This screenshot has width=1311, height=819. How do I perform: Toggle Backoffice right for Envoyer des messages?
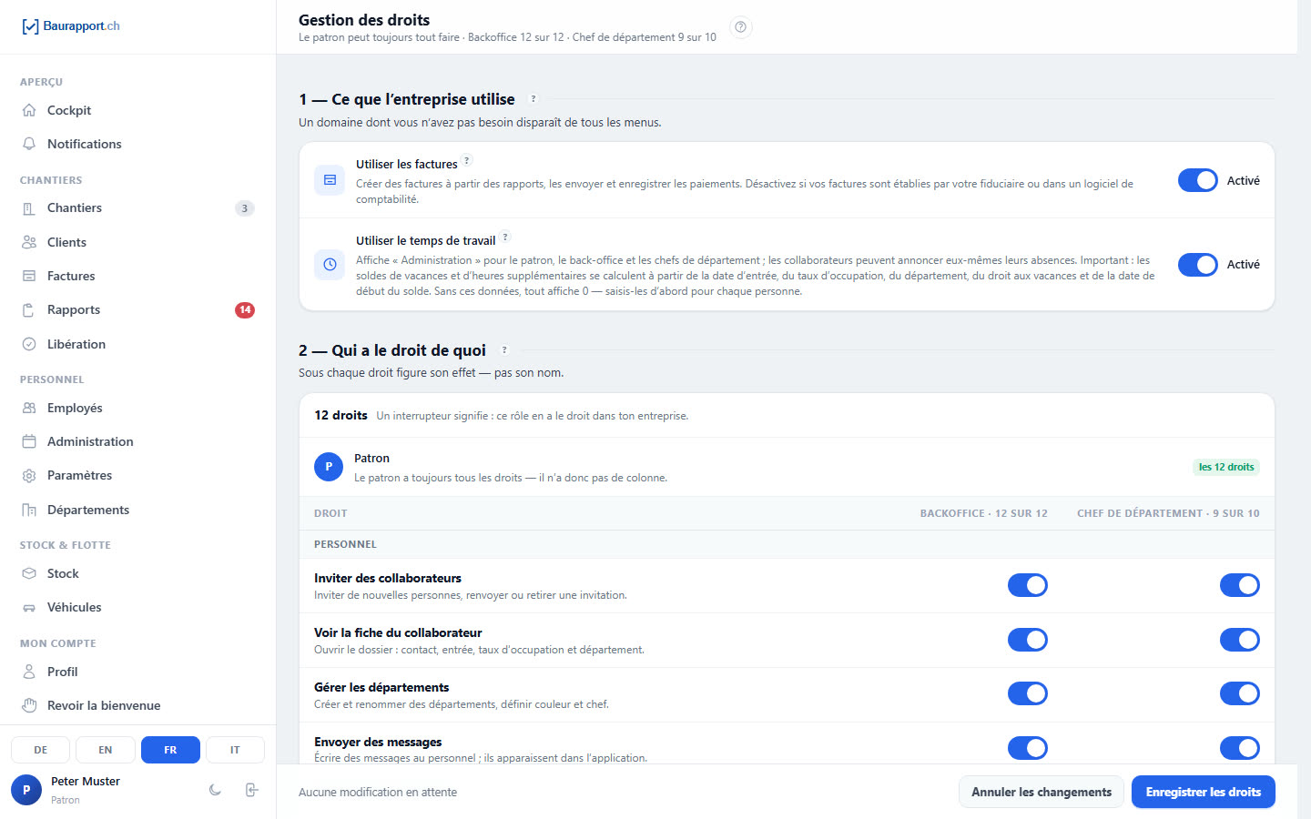(1028, 748)
